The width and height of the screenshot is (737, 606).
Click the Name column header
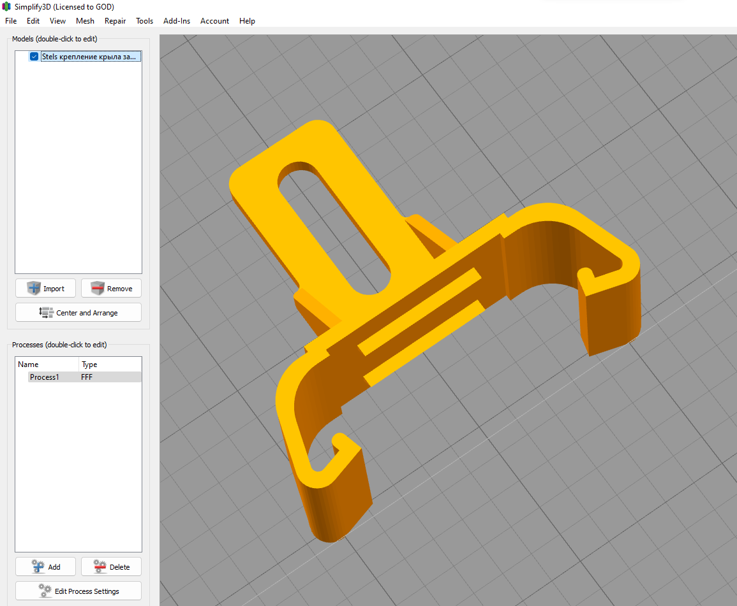(x=29, y=364)
